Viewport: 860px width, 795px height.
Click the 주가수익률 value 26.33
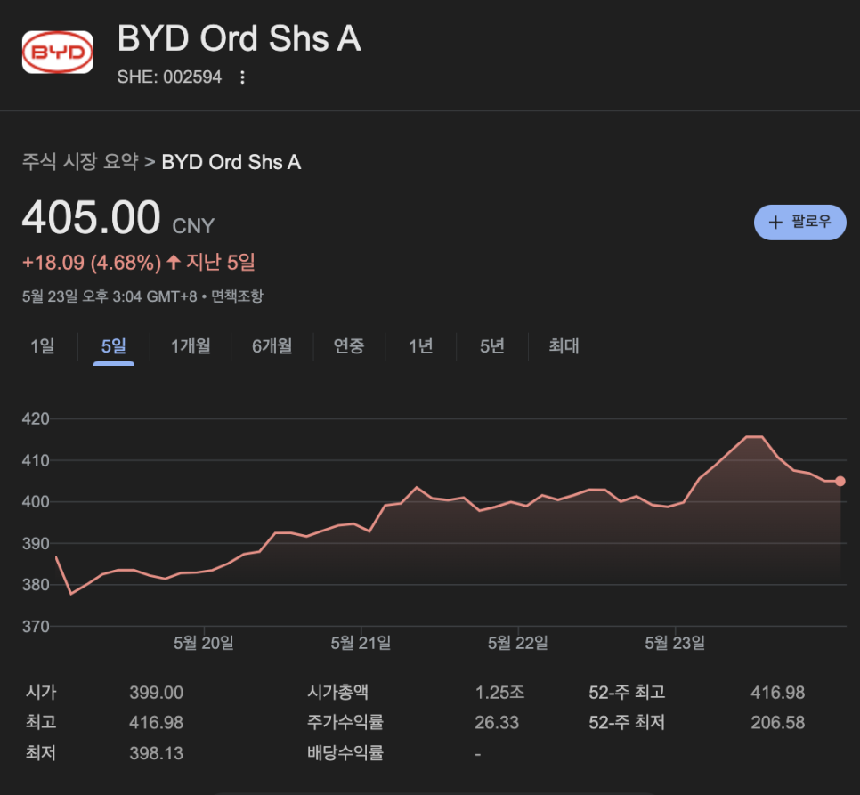497,723
